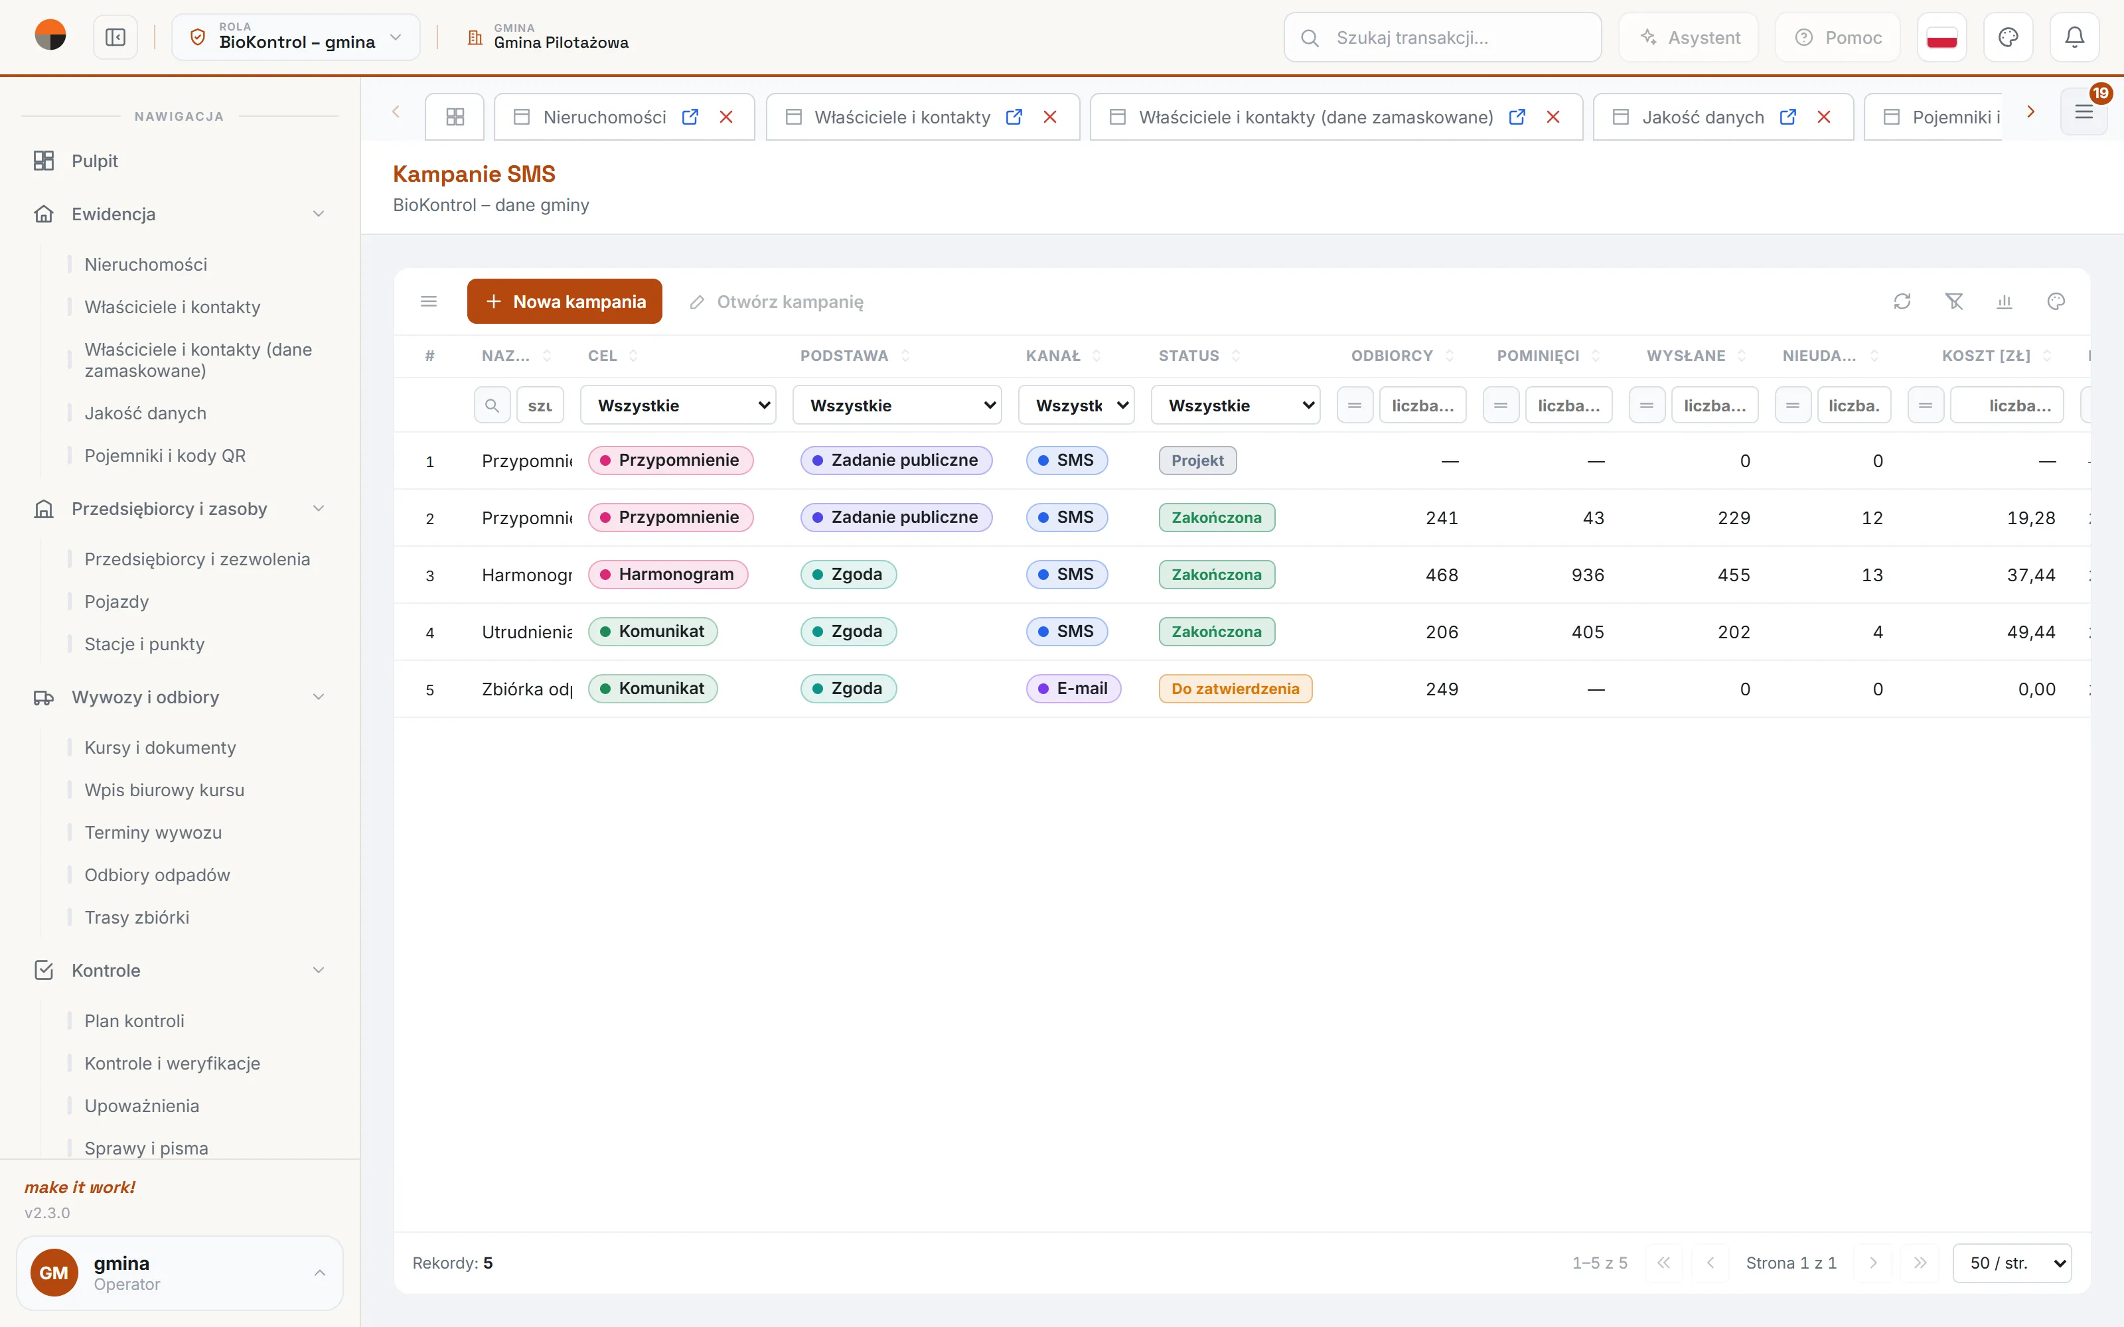This screenshot has width=2124, height=1327.
Task: Open Nieruchomości tab in new window
Action: tap(690, 117)
